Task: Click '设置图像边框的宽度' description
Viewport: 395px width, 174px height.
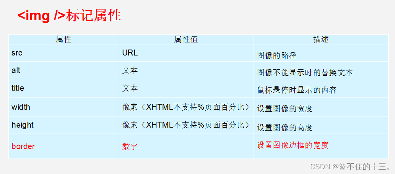Action: pyautogui.click(x=321, y=146)
